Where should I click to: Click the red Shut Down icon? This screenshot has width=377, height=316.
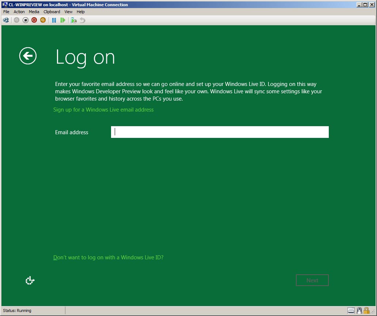pyautogui.click(x=34, y=20)
